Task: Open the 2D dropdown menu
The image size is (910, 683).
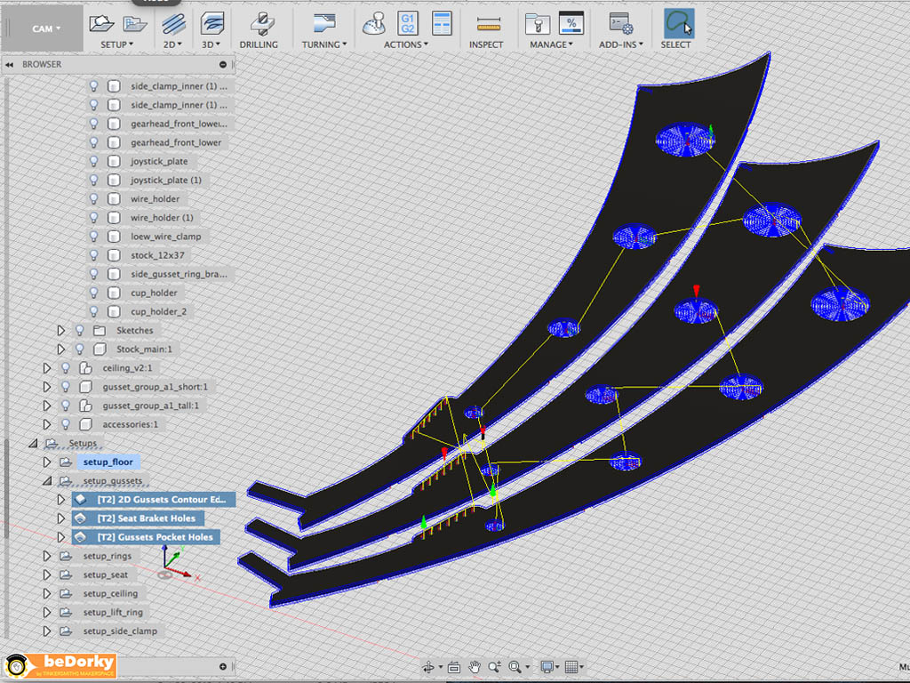Action: point(172,44)
